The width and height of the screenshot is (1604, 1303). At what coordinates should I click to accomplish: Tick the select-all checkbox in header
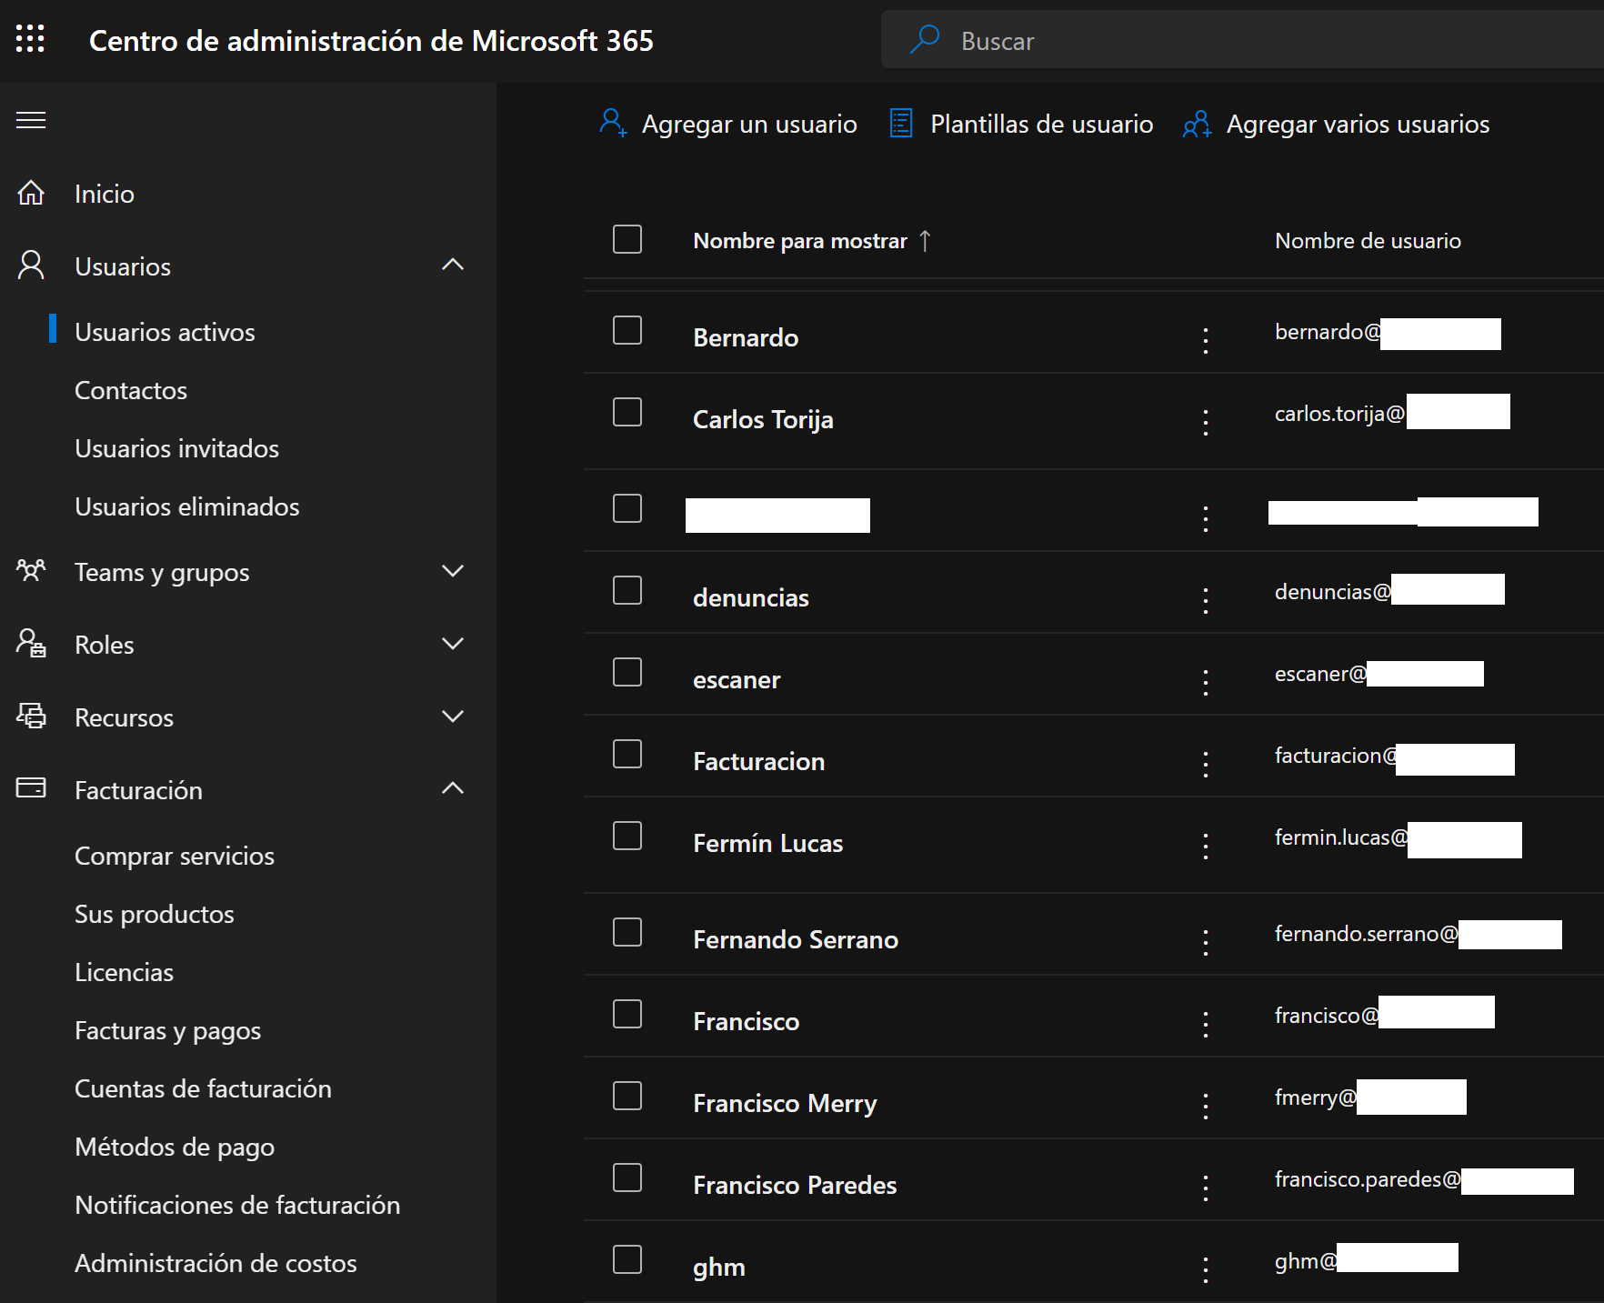(x=627, y=240)
